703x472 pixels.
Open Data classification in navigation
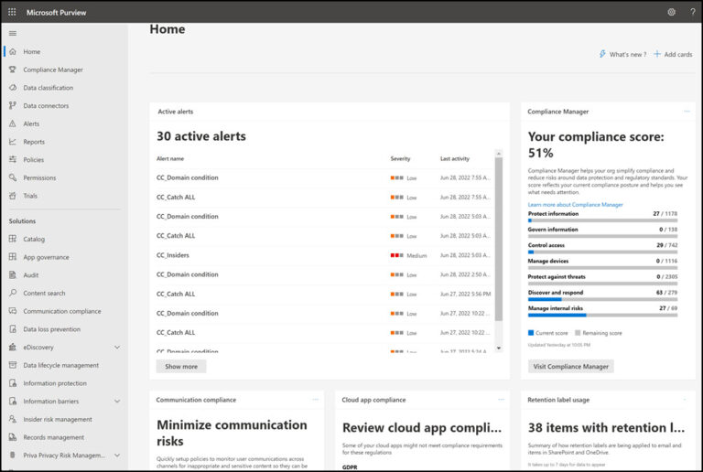pos(48,87)
